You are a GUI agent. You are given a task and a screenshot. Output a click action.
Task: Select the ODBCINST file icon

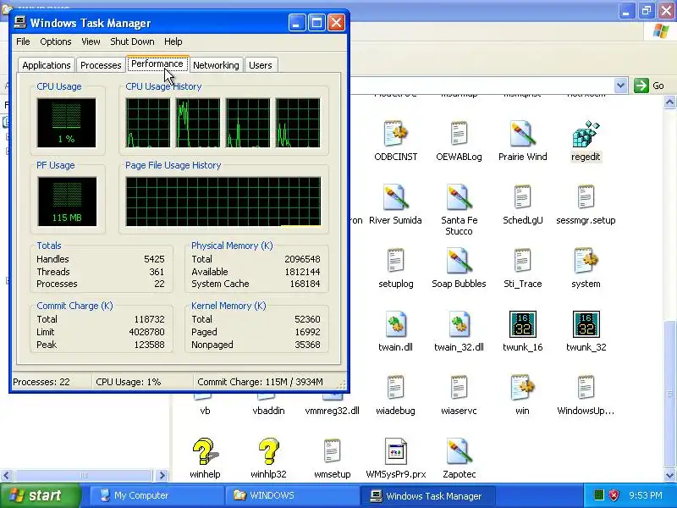pyautogui.click(x=395, y=134)
